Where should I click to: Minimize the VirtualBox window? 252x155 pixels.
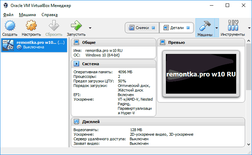212,6
